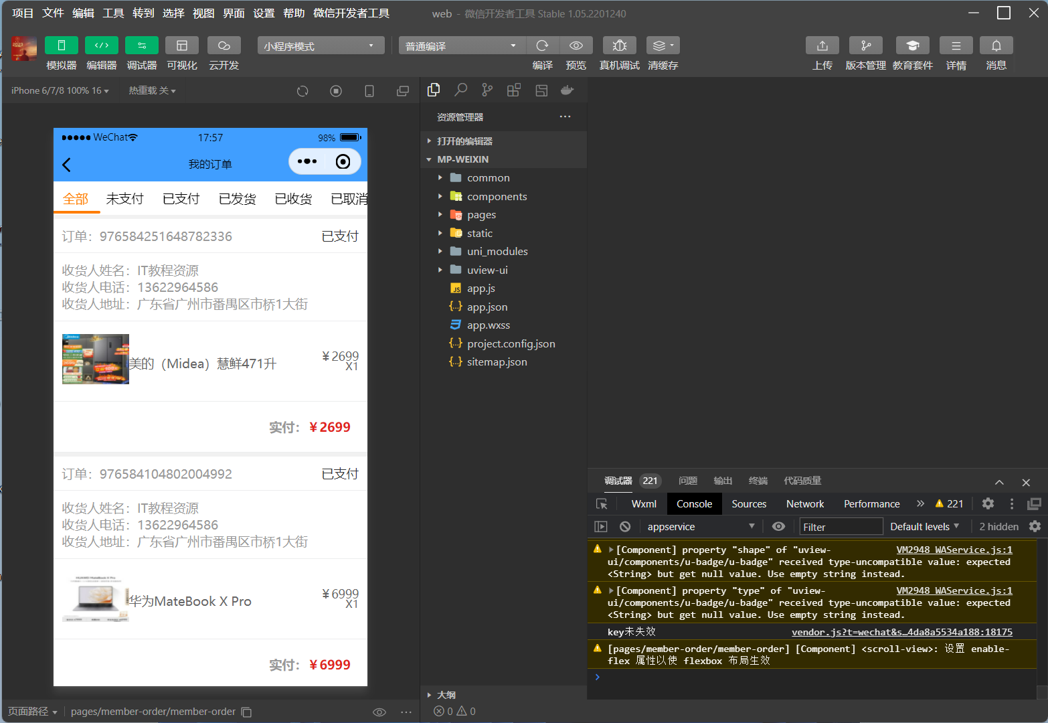Detach simulator into separate window icon
Screen dimensions: 1048x723
(x=403, y=91)
